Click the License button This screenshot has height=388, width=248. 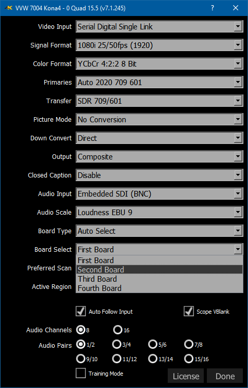click(186, 376)
